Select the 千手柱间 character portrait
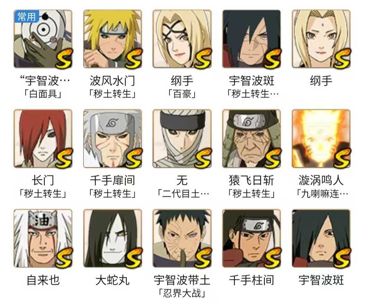Image resolution: width=370 pixels, height=303 pixels. tap(252, 238)
